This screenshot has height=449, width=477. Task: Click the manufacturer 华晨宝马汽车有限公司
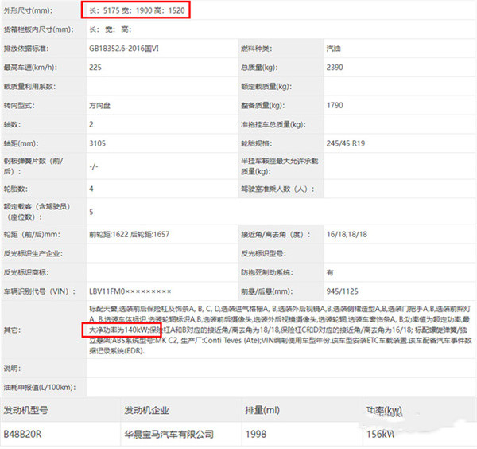pos(169,435)
